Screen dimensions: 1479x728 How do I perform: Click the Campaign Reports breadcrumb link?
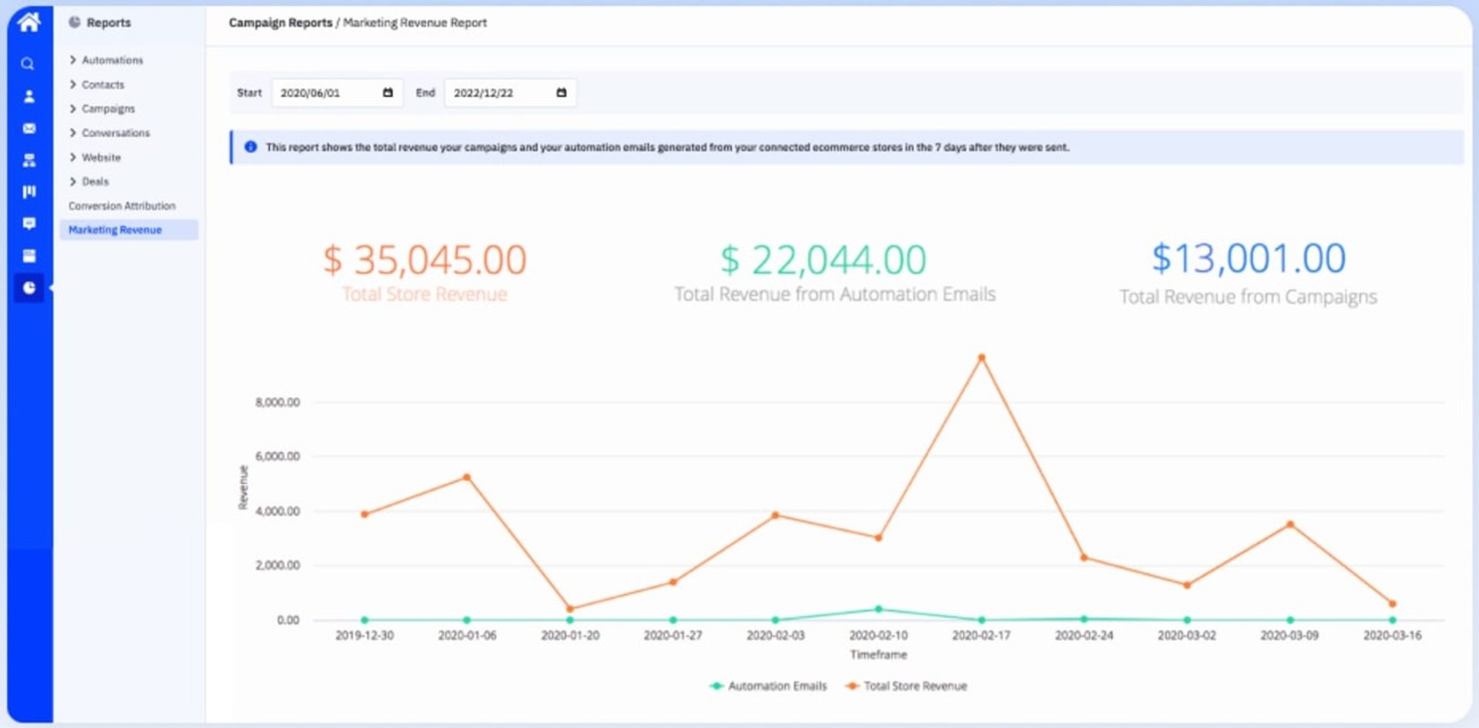tap(280, 22)
